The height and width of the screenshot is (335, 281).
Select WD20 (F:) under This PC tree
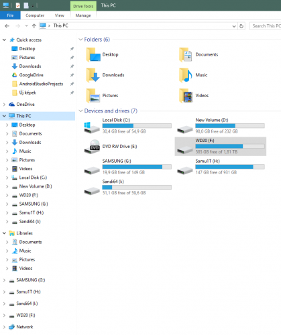click(x=29, y=195)
